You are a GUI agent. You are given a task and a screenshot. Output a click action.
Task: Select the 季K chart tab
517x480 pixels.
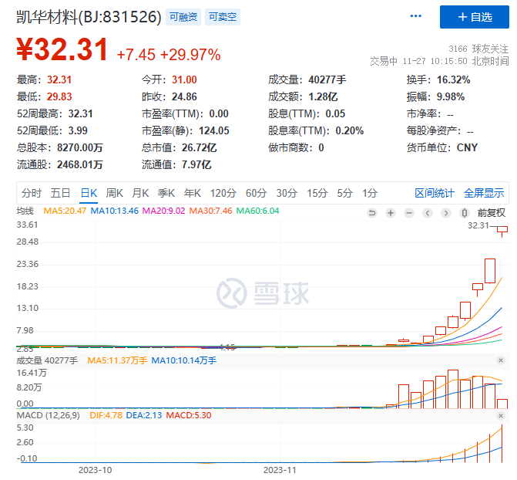click(x=166, y=193)
